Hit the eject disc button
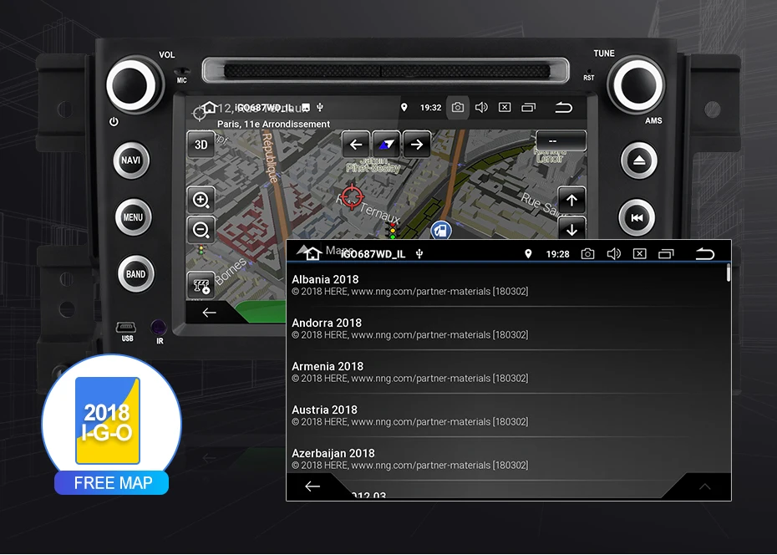 (639, 160)
